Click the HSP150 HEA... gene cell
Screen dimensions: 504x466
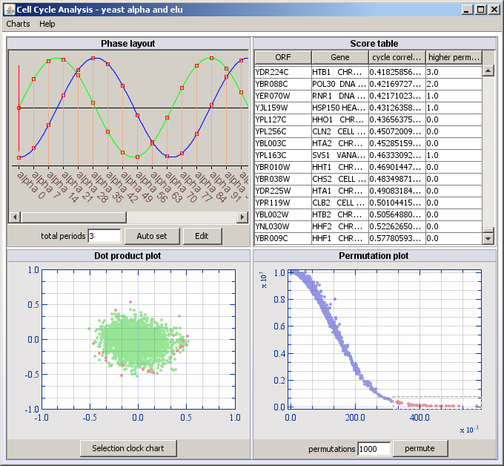(340, 108)
